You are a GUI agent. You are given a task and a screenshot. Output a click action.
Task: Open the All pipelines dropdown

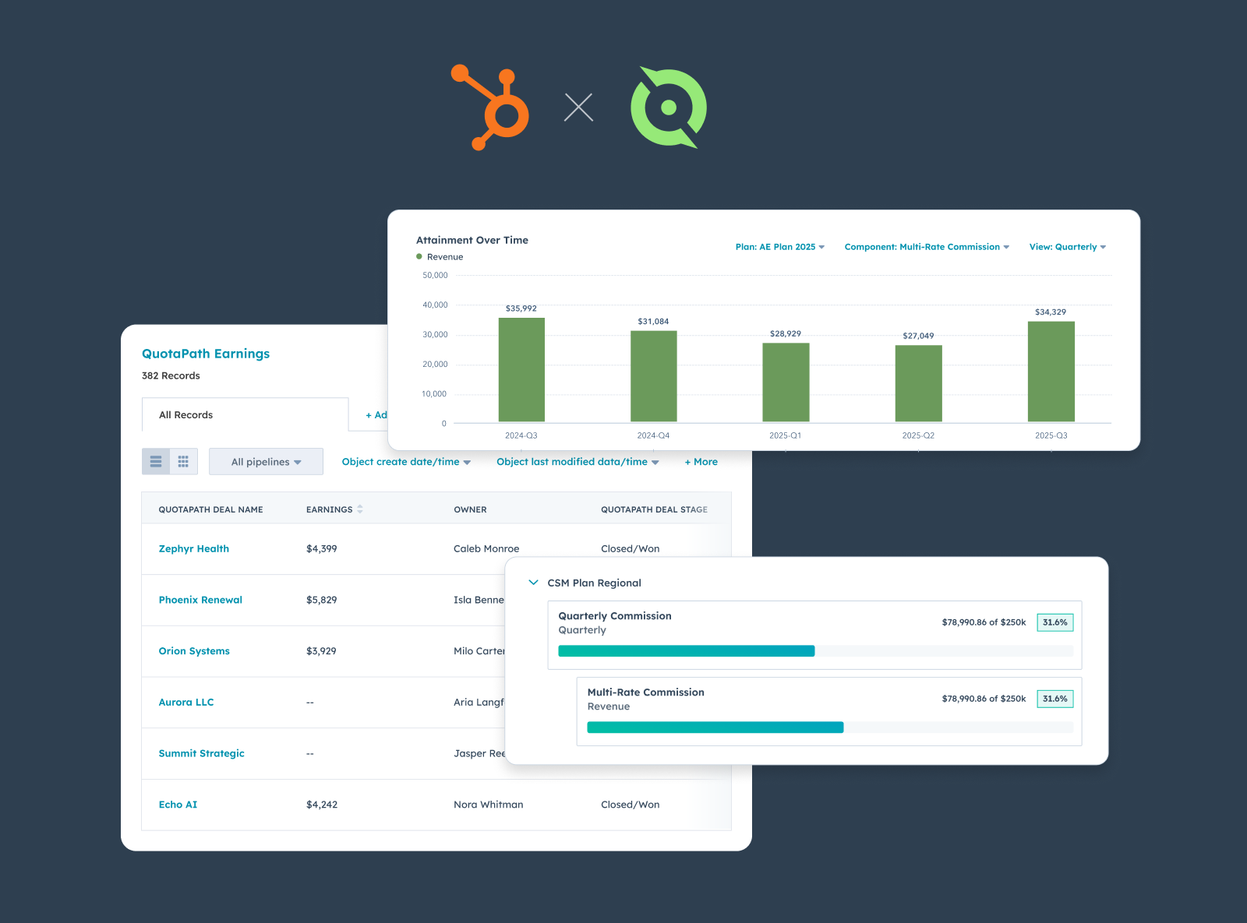click(x=266, y=462)
